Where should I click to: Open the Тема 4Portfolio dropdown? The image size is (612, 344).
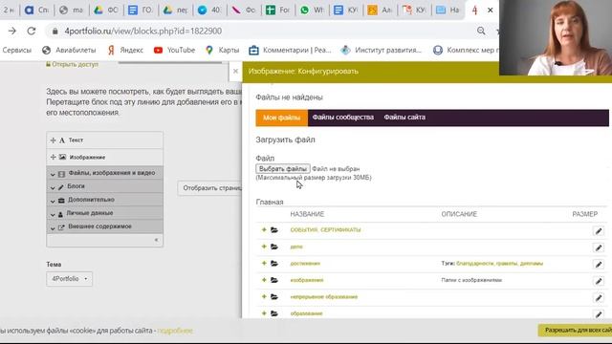point(70,279)
